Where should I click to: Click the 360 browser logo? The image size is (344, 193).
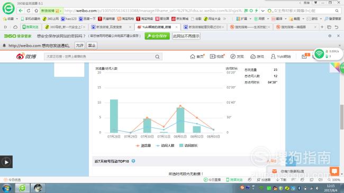click(x=8, y=8)
